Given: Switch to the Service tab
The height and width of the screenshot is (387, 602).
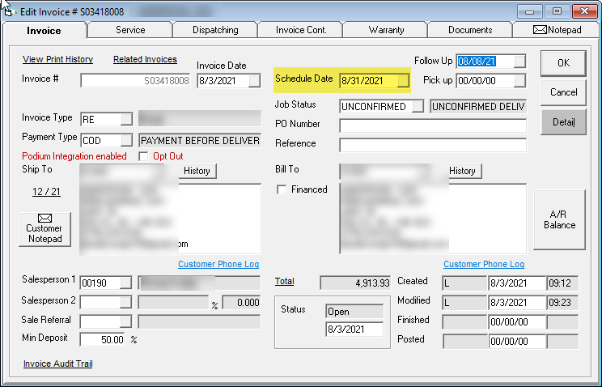Looking at the screenshot, I should (129, 30).
